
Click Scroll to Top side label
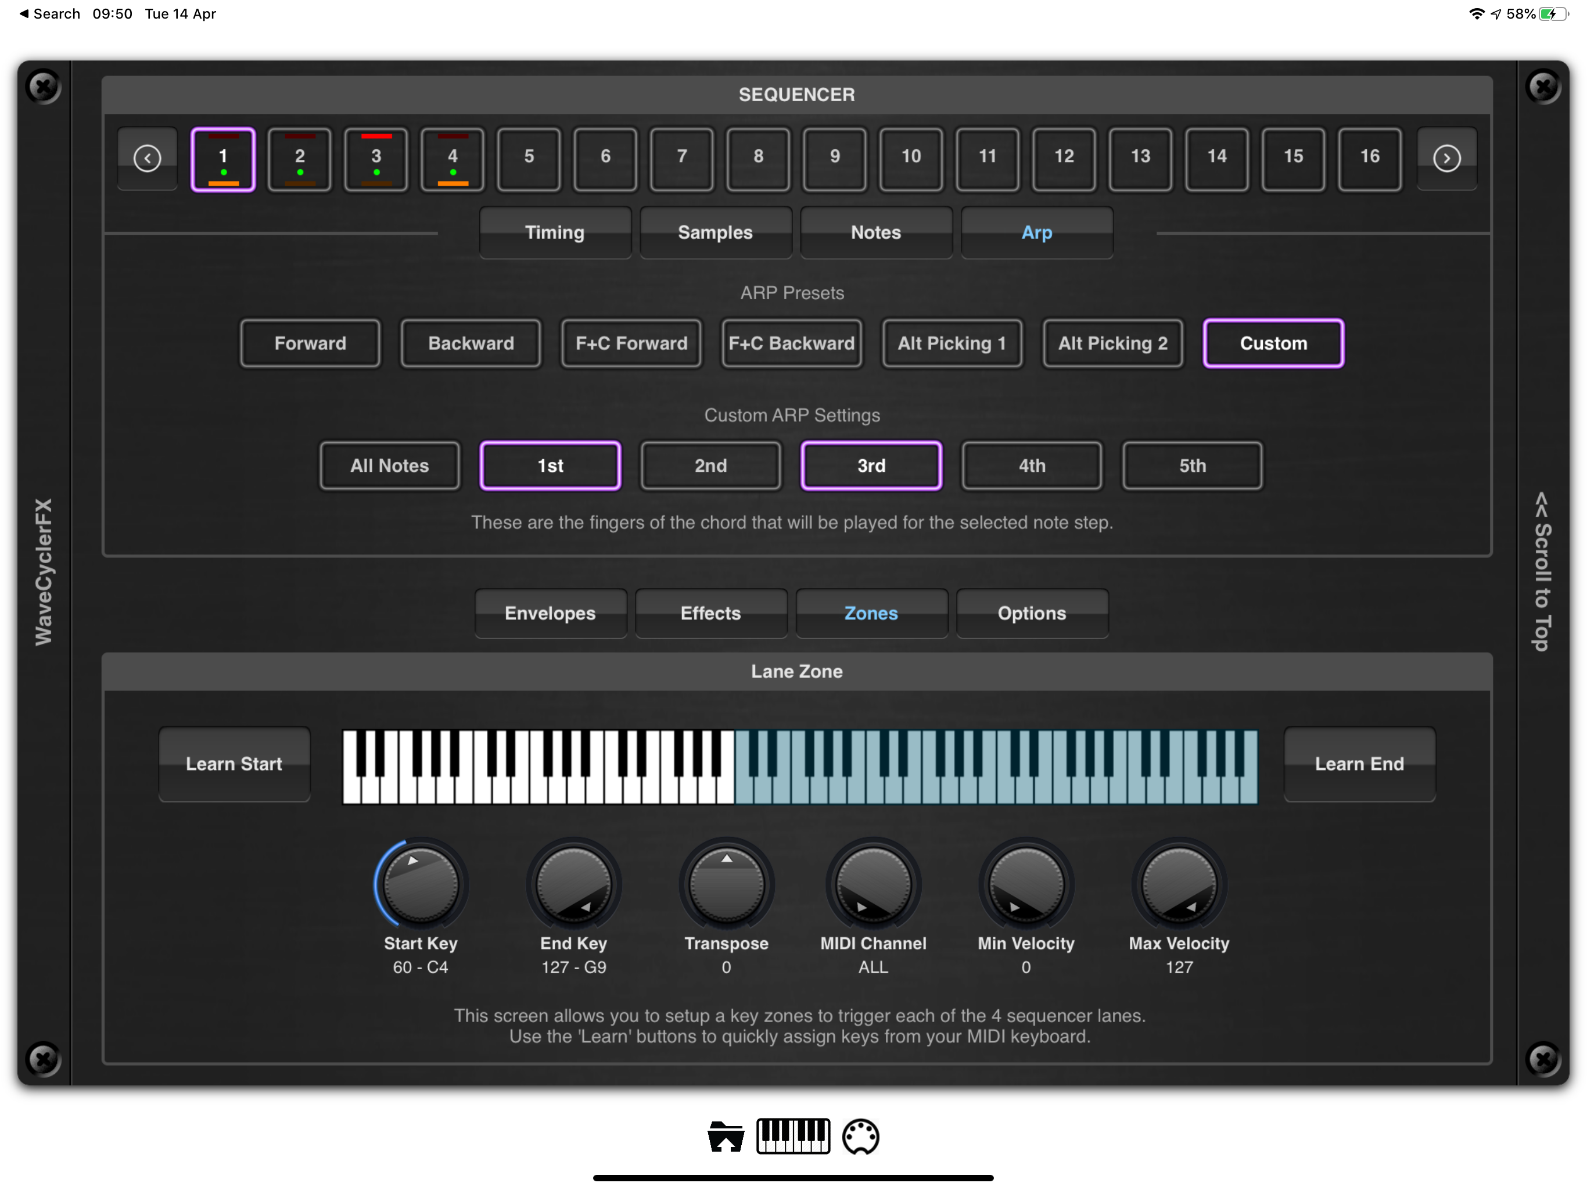1542,571
